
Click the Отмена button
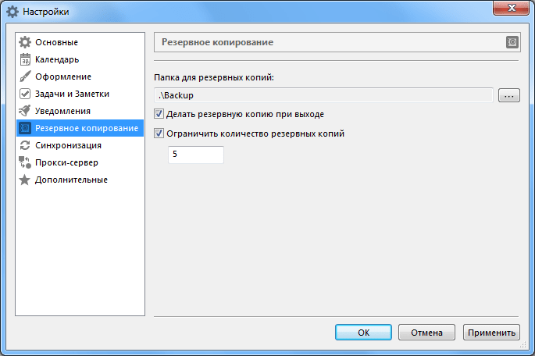[426, 333]
